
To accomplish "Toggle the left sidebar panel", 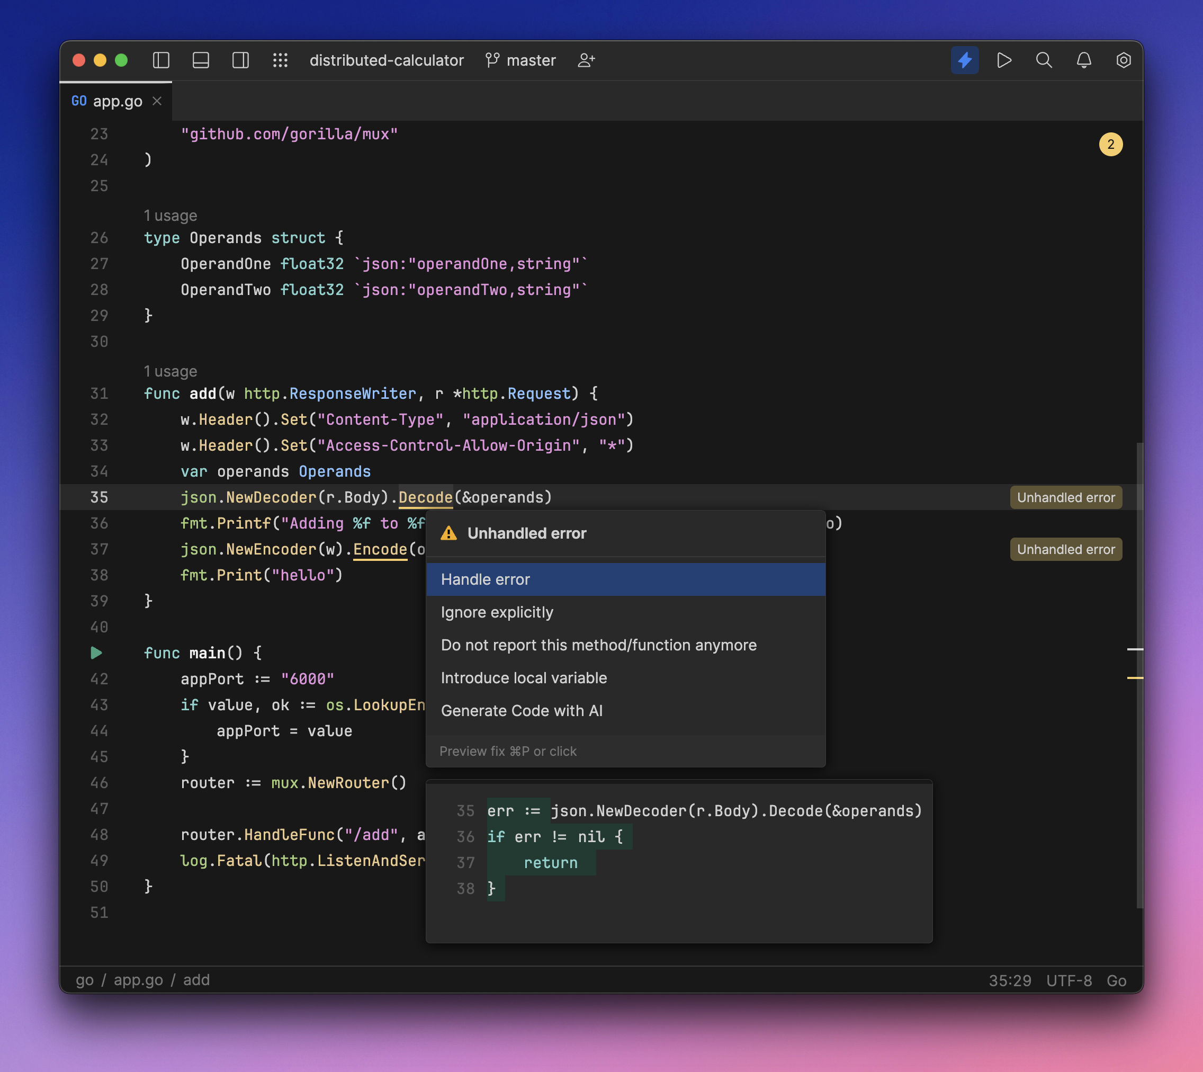I will pos(160,59).
